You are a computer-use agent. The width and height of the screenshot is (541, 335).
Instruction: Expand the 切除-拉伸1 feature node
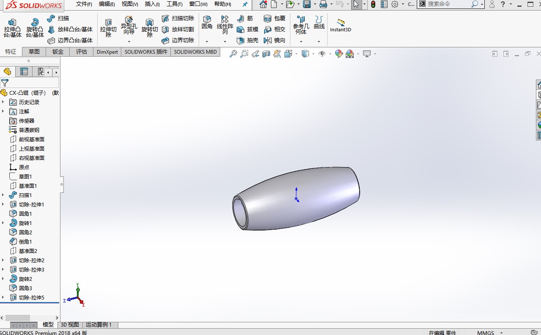tap(3, 204)
